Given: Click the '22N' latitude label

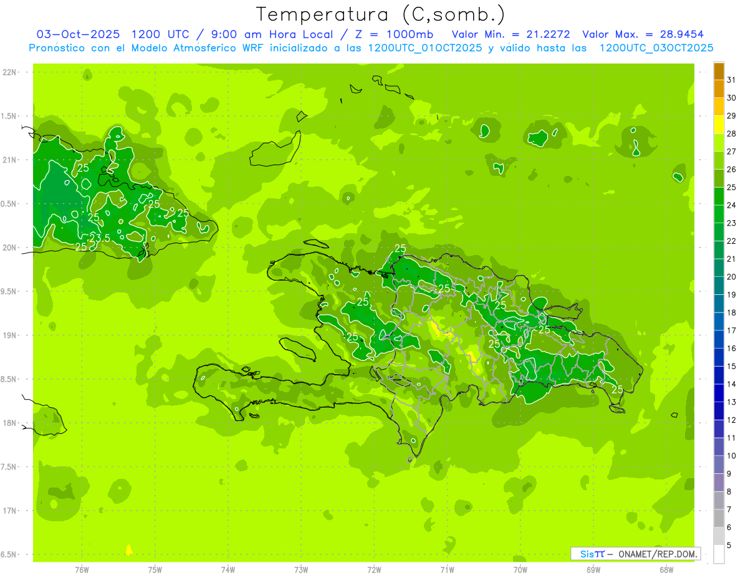Looking at the screenshot, I should click(x=9, y=72).
